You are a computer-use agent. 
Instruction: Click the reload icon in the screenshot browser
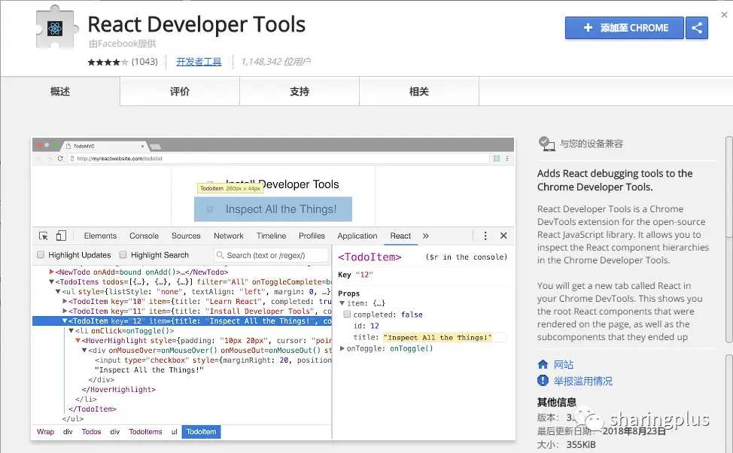point(60,159)
